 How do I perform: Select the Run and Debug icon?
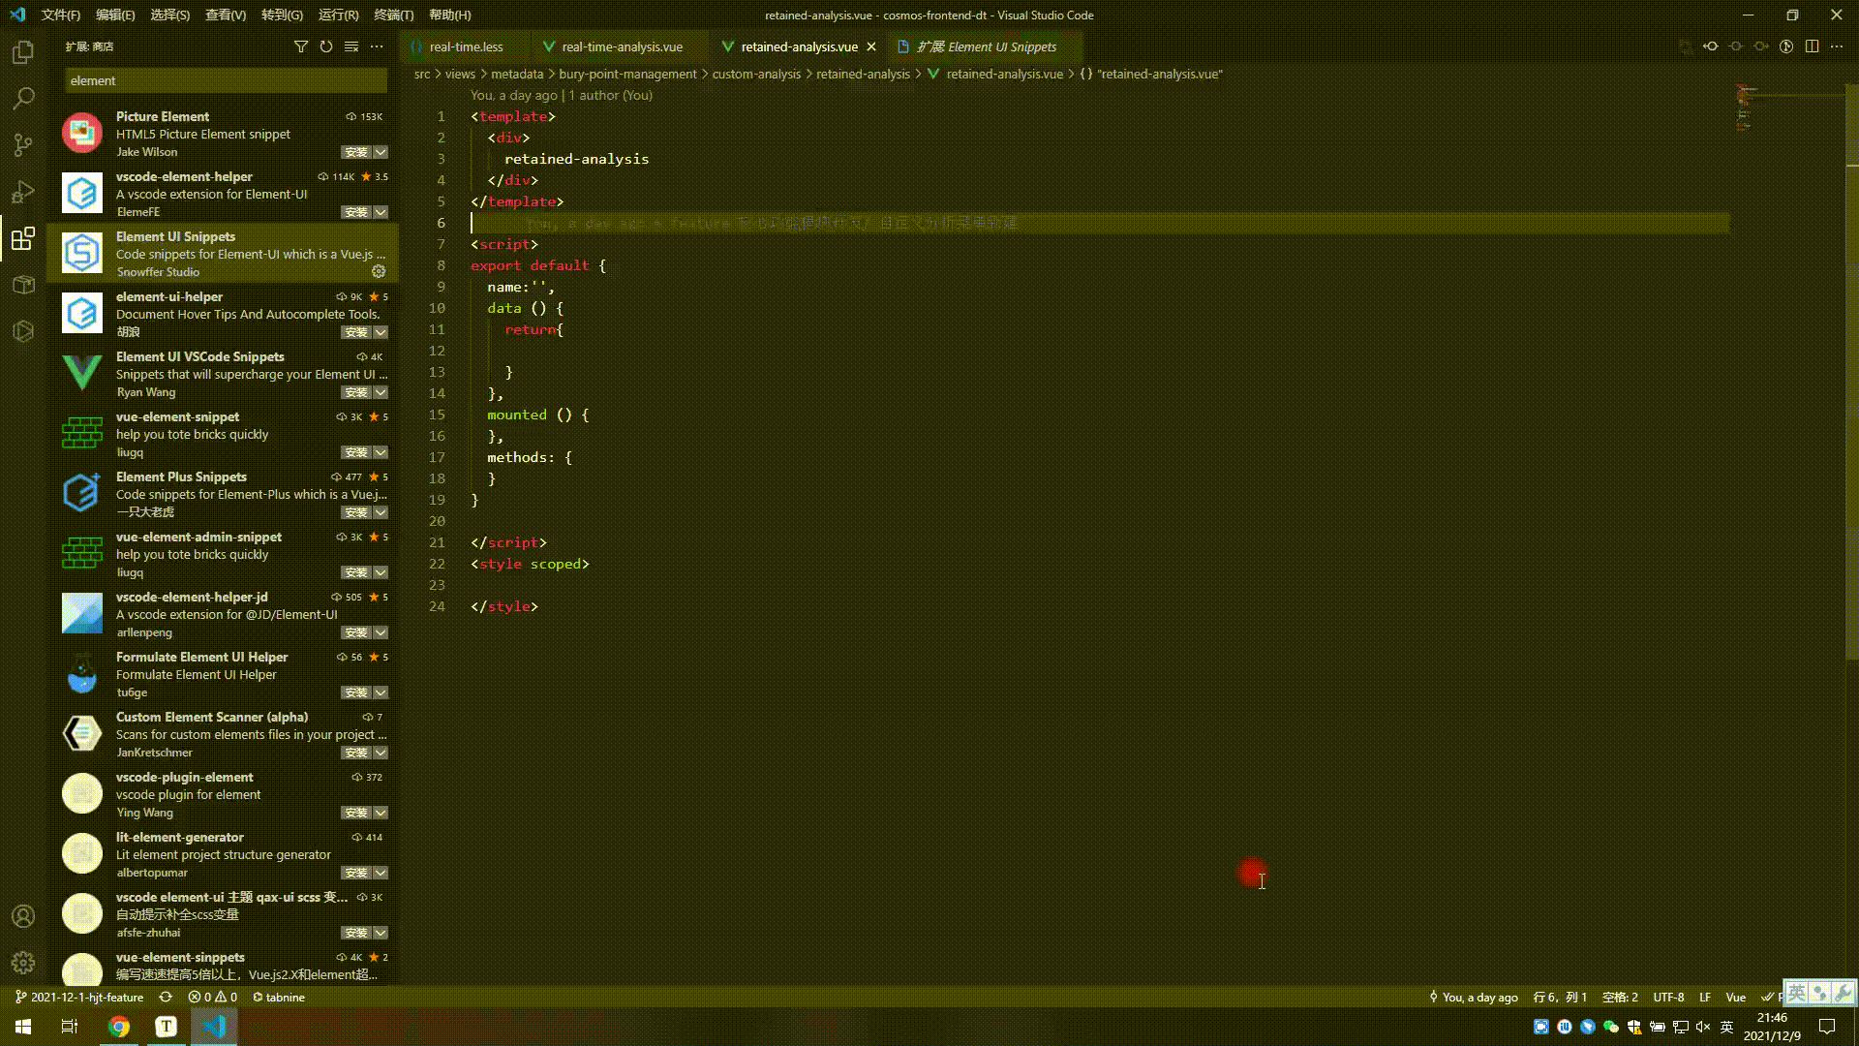pos(23,192)
